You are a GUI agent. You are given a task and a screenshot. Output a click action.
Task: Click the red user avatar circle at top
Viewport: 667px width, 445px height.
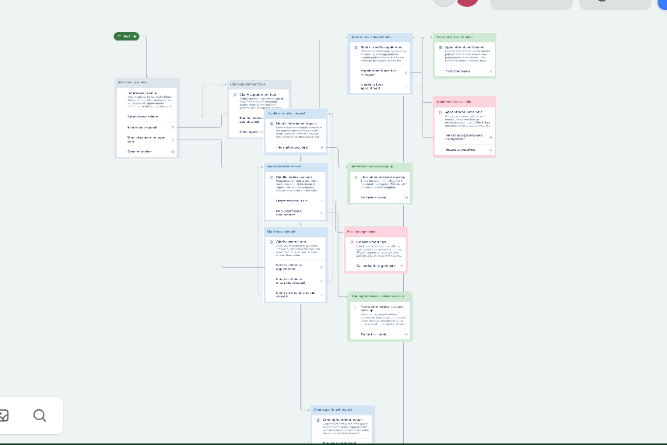pyautogui.click(x=467, y=2)
